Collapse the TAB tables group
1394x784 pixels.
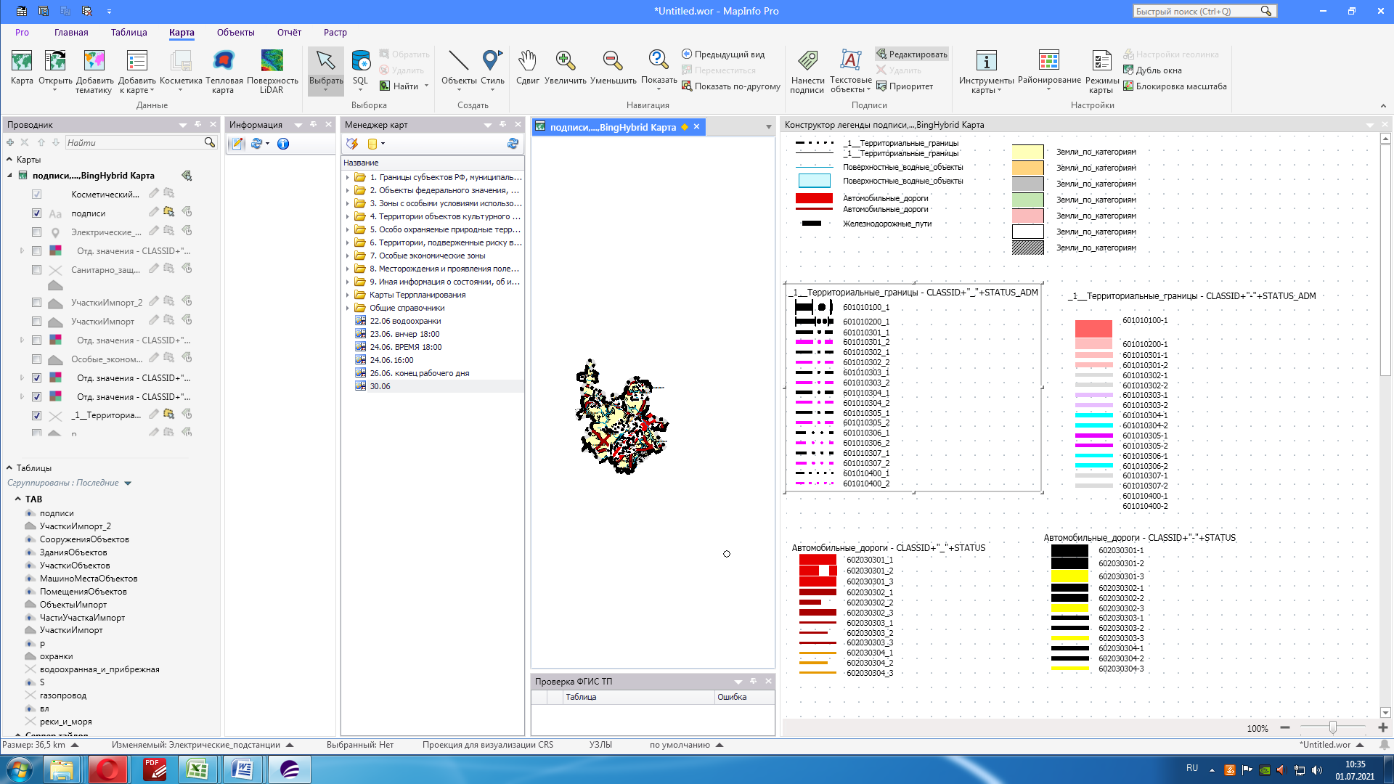pos(18,499)
